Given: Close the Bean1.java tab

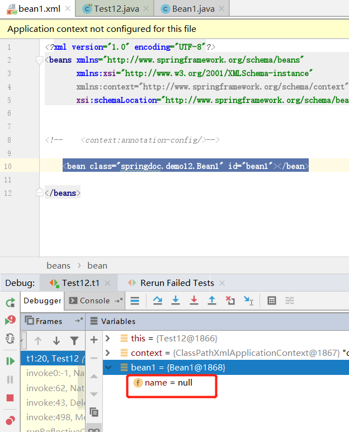Looking at the screenshot, I should tap(221, 9).
